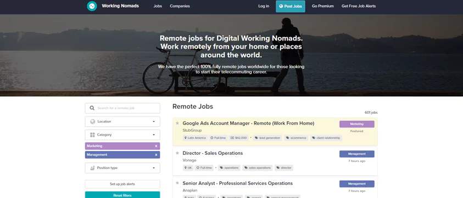Screen dimensions: 463x198
Task: Open Senior Analyst - Professional Services Operations
Action: point(238,183)
